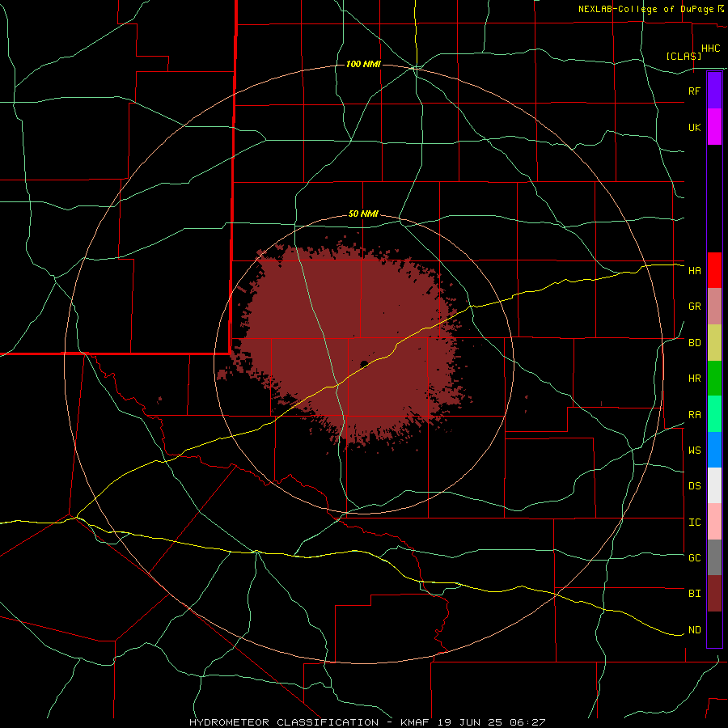Image resolution: width=728 pixels, height=728 pixels.
Task: Click the UK magenta legend swatch
Action: click(714, 127)
